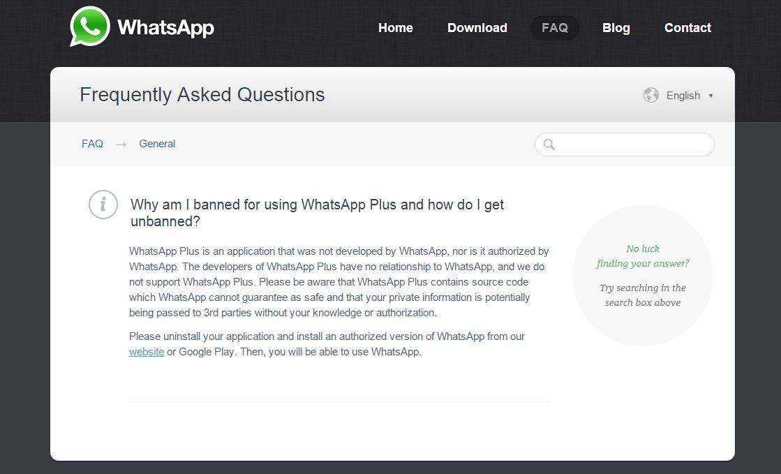Click the 'Why am I banned' question title

(318, 213)
